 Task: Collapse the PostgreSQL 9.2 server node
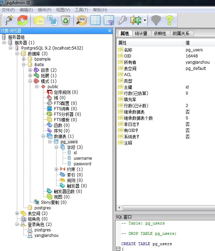[x=11, y=48]
